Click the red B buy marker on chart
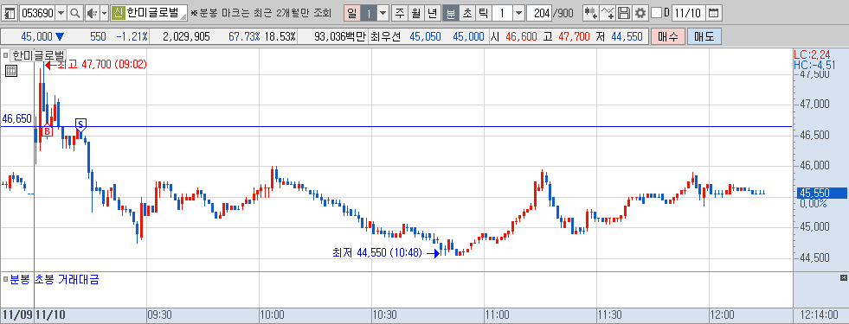The image size is (849, 324). pyautogui.click(x=47, y=131)
